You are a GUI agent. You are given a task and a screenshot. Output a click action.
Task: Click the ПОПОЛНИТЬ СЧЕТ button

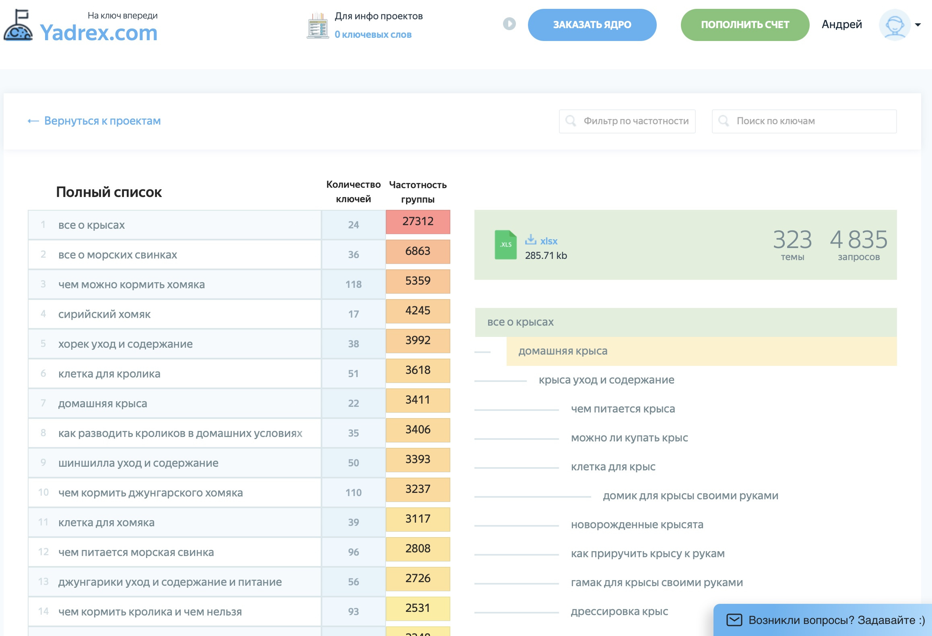744,25
